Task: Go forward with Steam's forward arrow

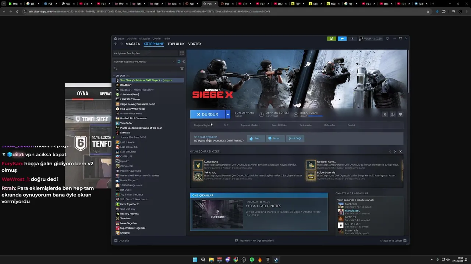Action: pyautogui.click(x=121, y=44)
